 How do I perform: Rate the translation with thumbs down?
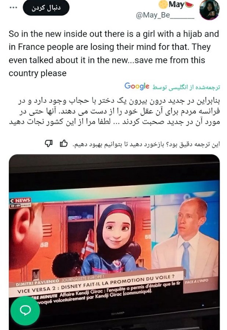[48, 144]
